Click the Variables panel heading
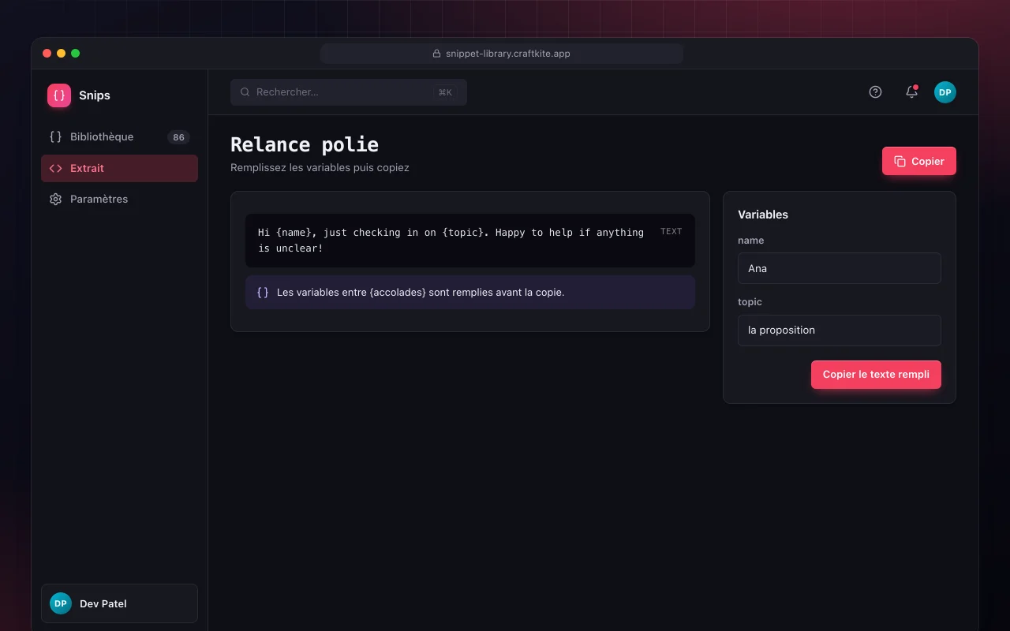This screenshot has height=631, width=1010. 763,215
